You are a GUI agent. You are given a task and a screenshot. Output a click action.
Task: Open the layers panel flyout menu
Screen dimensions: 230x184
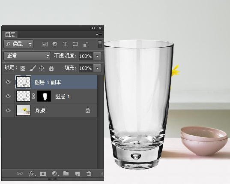pos(99,34)
